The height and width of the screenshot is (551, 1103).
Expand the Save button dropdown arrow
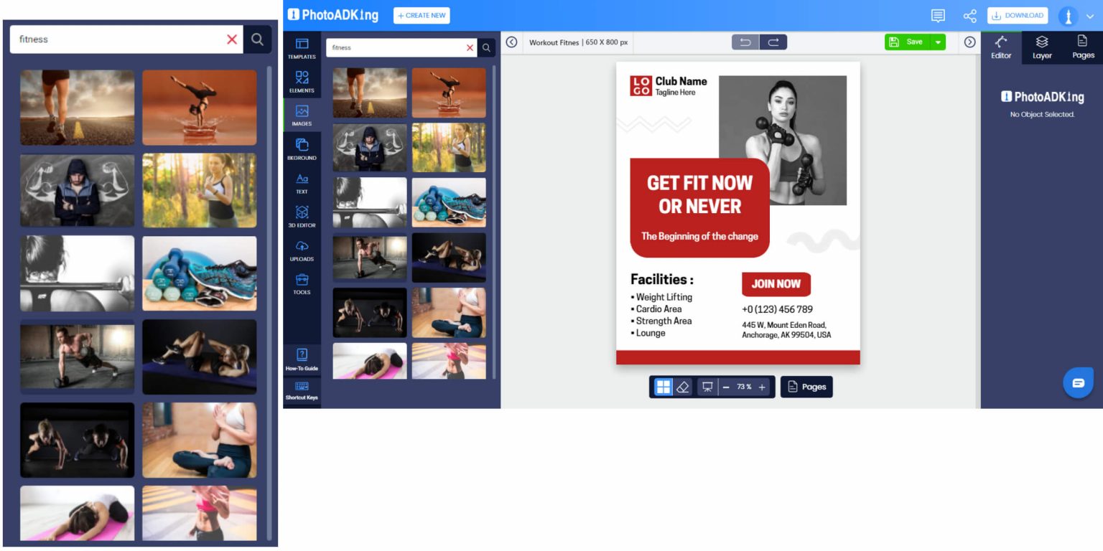(939, 42)
